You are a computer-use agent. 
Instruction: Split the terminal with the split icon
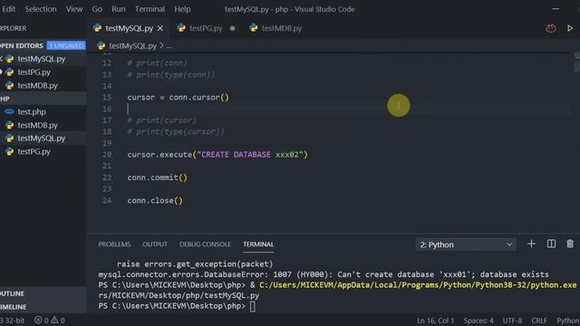551,244
